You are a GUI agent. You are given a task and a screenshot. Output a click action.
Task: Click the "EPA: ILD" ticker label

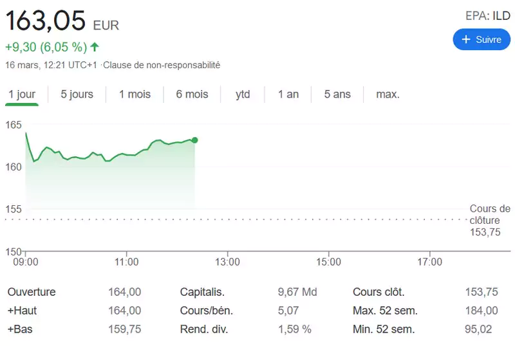(488, 16)
